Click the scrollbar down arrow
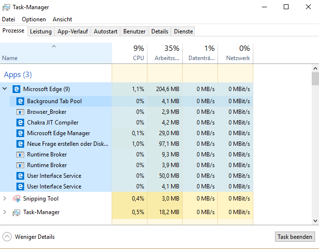This screenshot has height=249, width=319. pyautogui.click(x=315, y=220)
